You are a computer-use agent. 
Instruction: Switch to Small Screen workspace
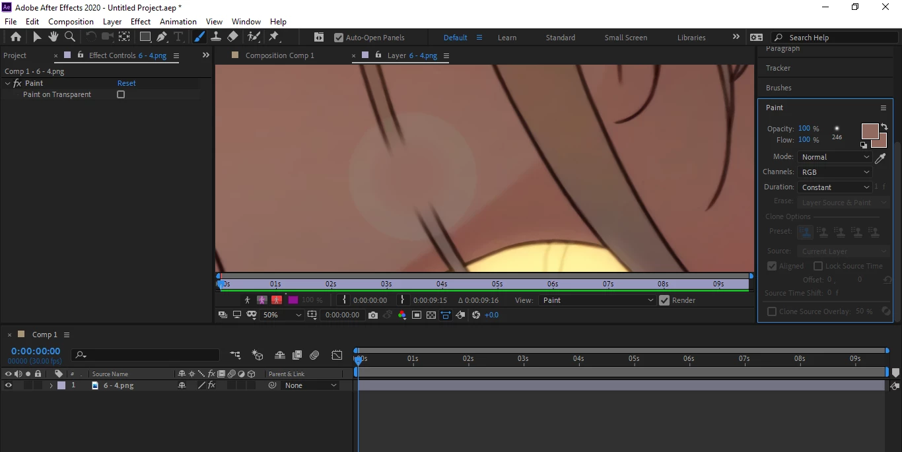click(625, 38)
